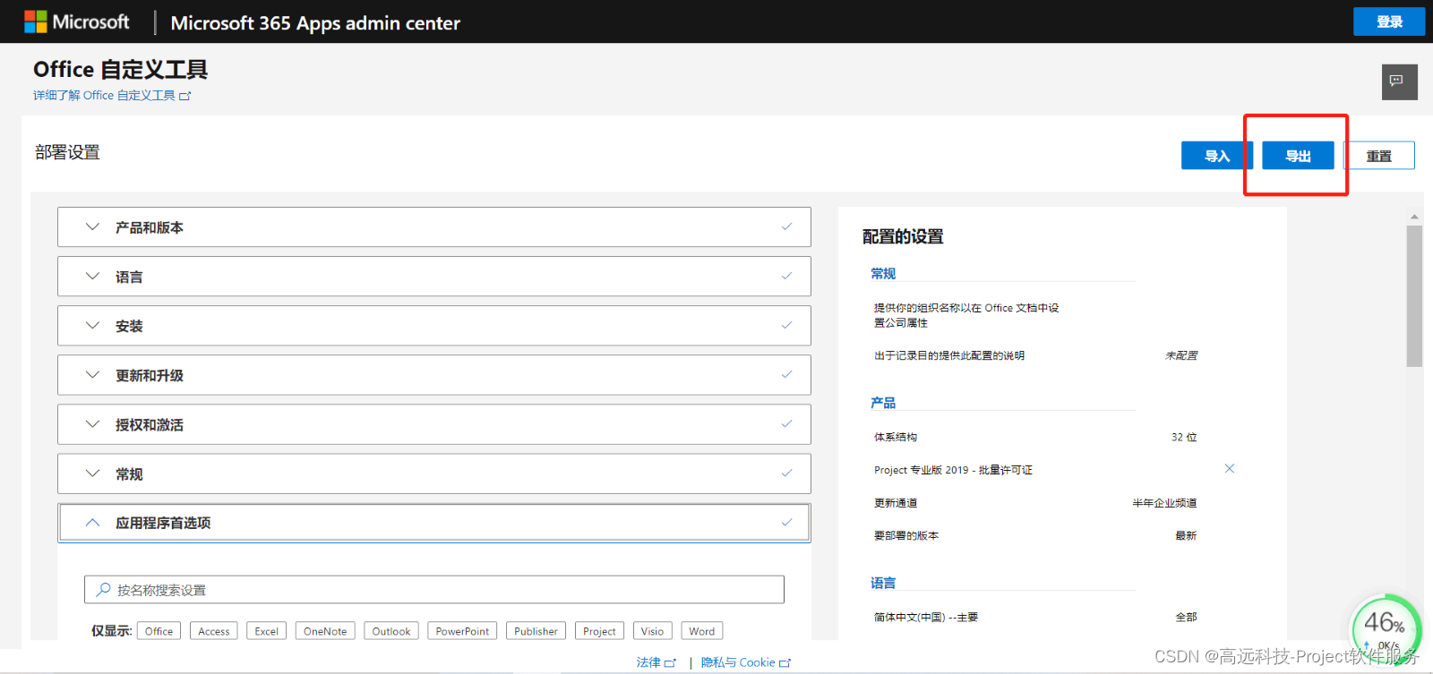
Task: Filter settings by OneNote
Action: (325, 631)
